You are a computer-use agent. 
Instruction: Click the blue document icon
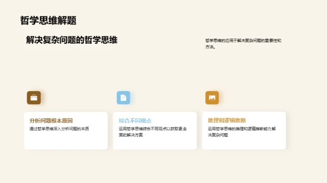(x=124, y=97)
